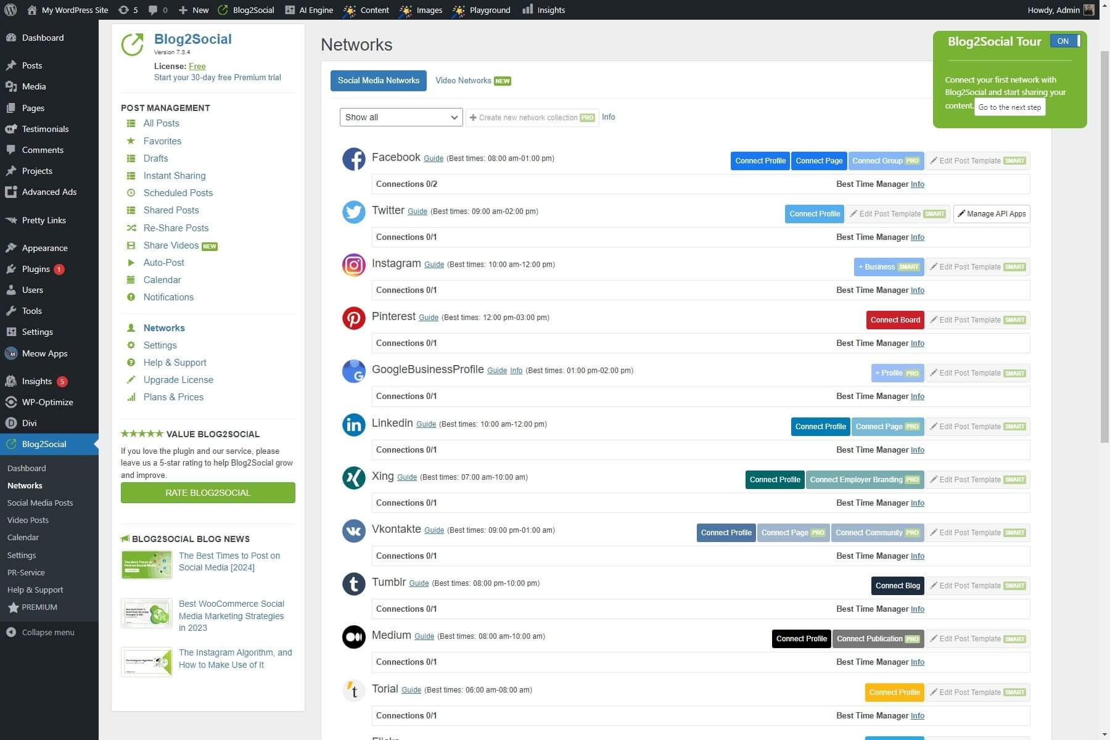Click the Twitter bird logo icon

353,212
